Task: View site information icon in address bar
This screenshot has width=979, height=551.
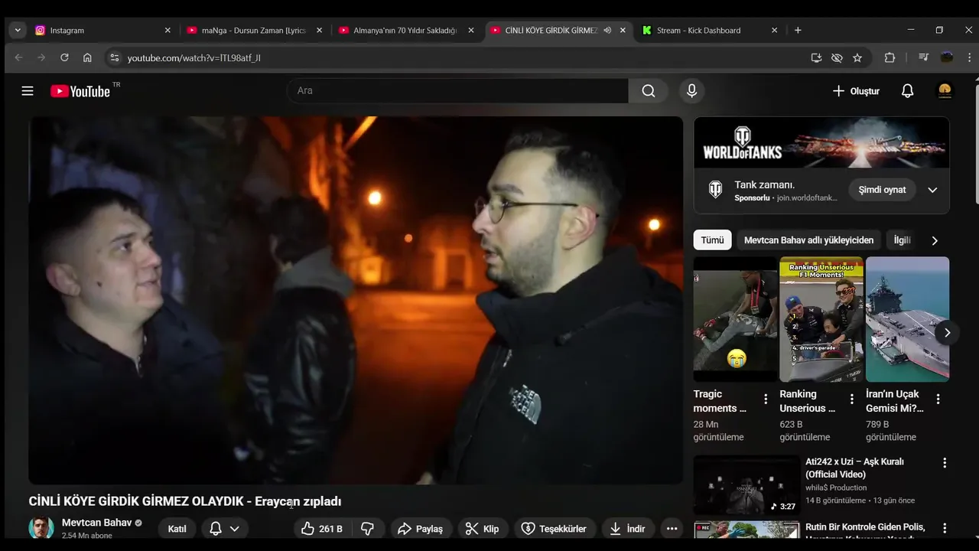Action: [x=114, y=57]
